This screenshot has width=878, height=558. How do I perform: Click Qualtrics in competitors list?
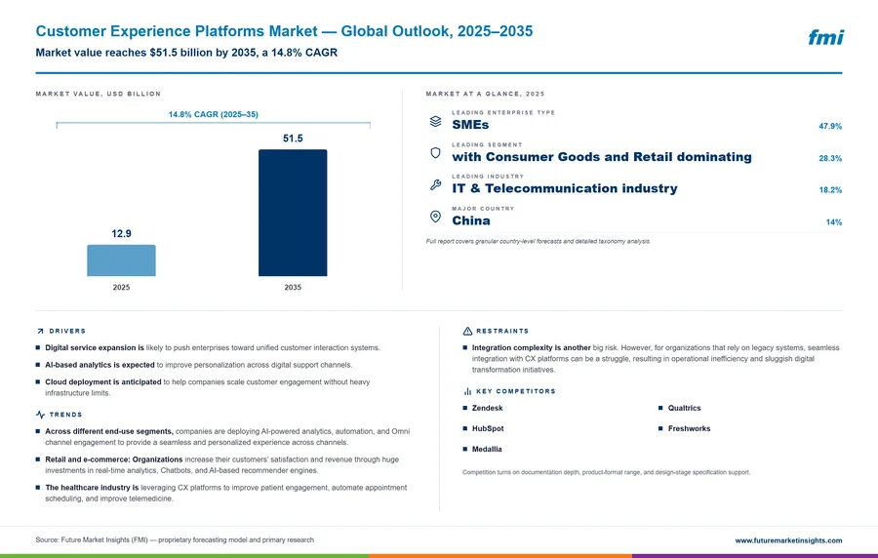click(x=684, y=408)
